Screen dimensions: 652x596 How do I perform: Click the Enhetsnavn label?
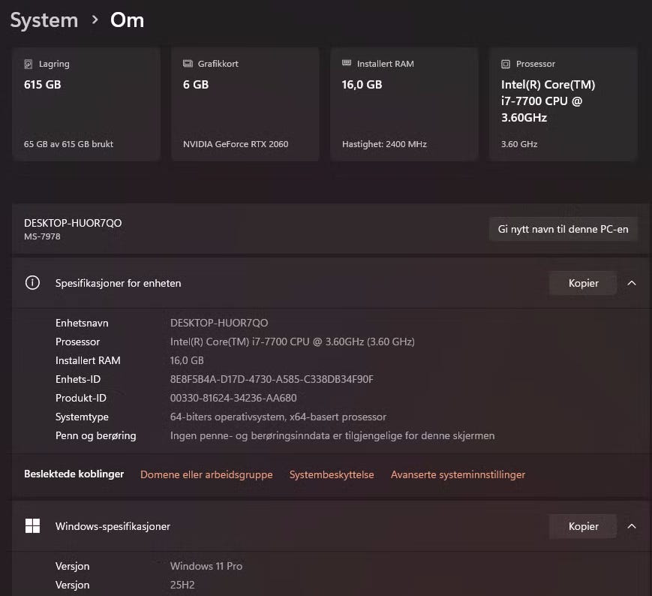click(x=82, y=323)
